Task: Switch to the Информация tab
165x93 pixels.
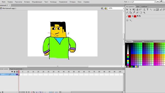Action: pyautogui.click(x=138, y=41)
